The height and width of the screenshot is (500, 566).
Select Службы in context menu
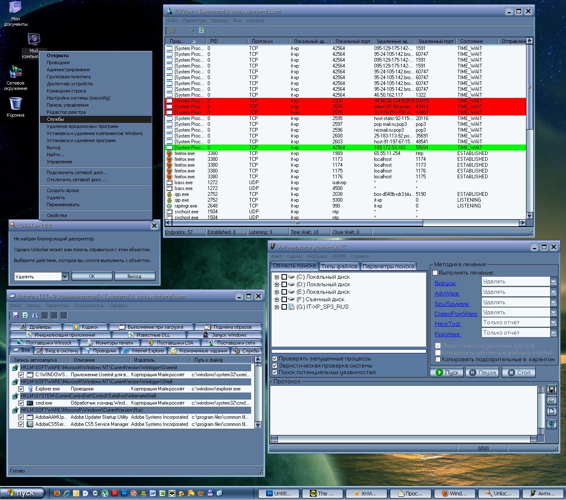click(95, 119)
